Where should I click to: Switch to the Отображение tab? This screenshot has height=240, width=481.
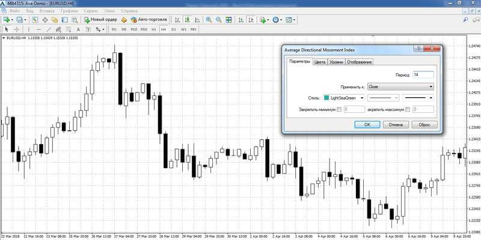(360, 62)
